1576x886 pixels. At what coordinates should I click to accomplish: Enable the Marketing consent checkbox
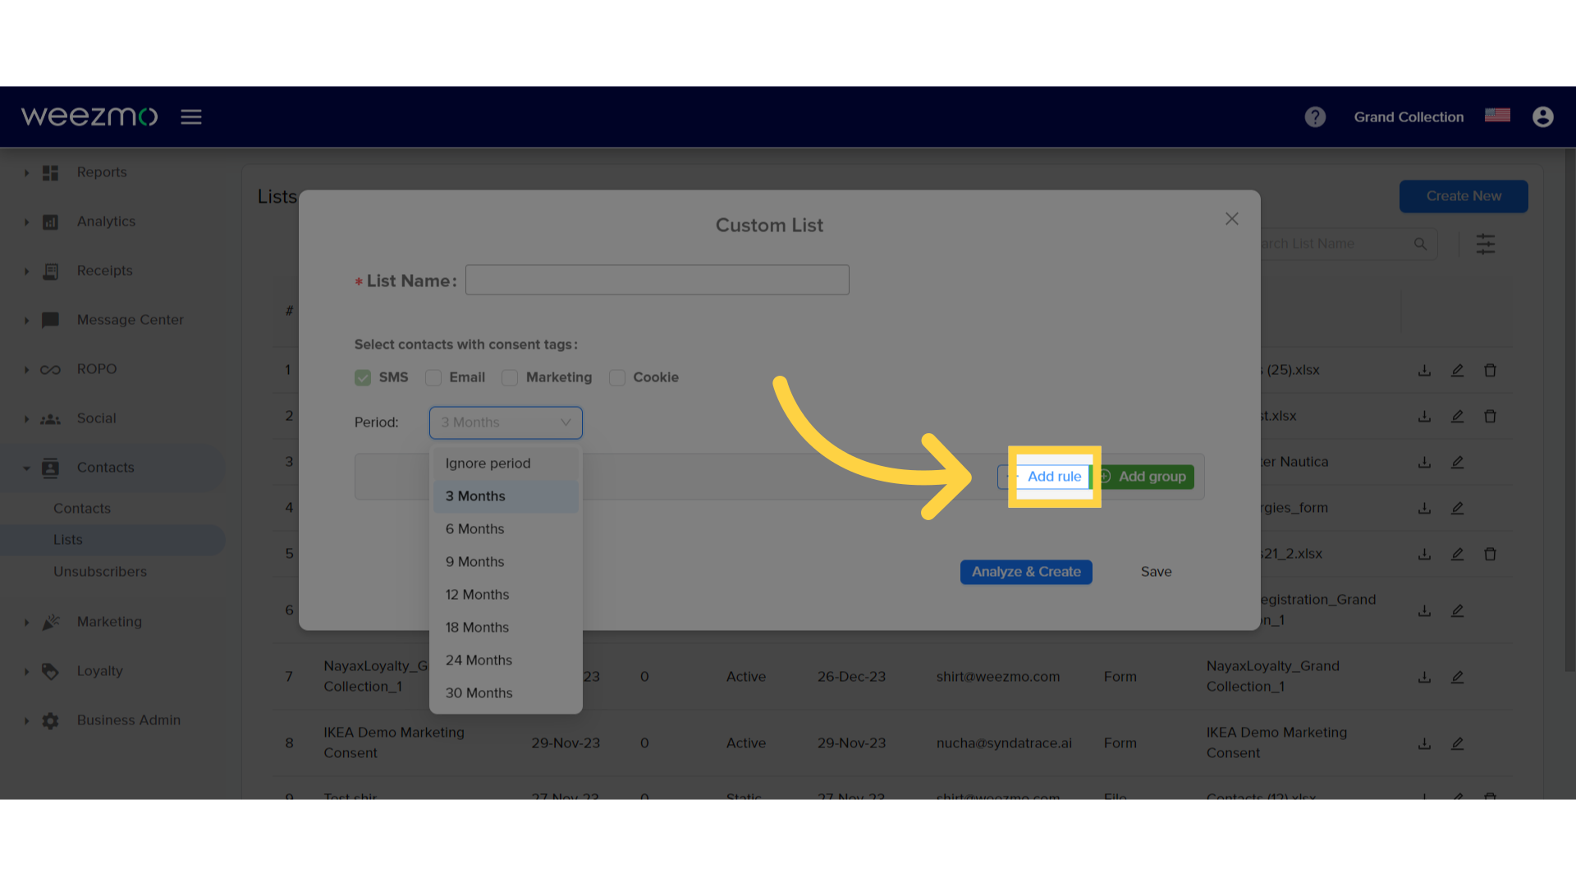click(509, 377)
